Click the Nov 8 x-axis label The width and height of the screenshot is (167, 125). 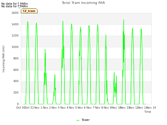tap(99, 108)
